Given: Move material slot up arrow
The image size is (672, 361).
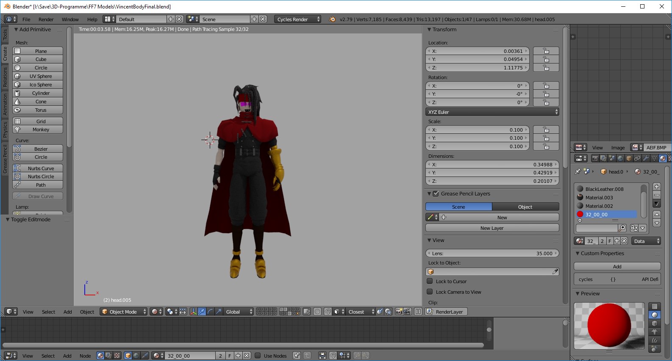Looking at the screenshot, I should [657, 215].
